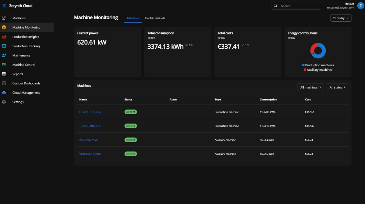Click Auxiliary machine type for Air Compressor
The width and height of the screenshot is (365, 204).
tap(225, 140)
